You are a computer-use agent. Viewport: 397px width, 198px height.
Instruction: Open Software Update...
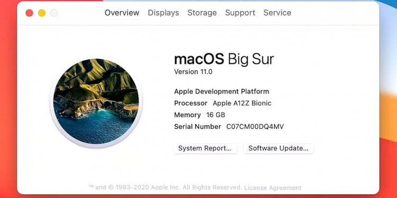coord(278,148)
